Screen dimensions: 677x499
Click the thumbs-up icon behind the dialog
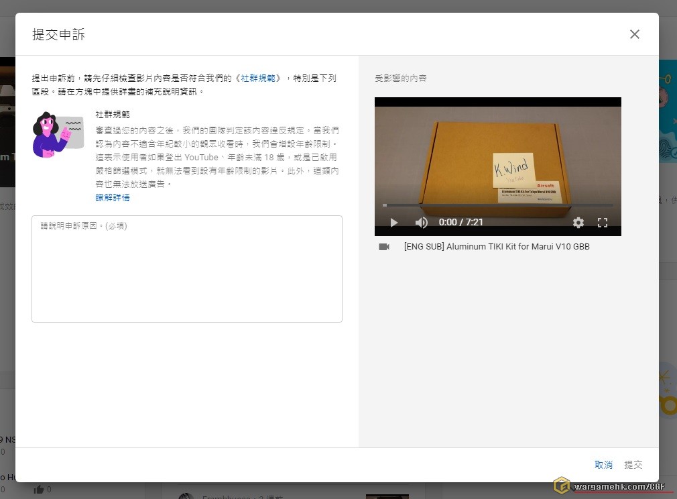pyautogui.click(x=39, y=490)
